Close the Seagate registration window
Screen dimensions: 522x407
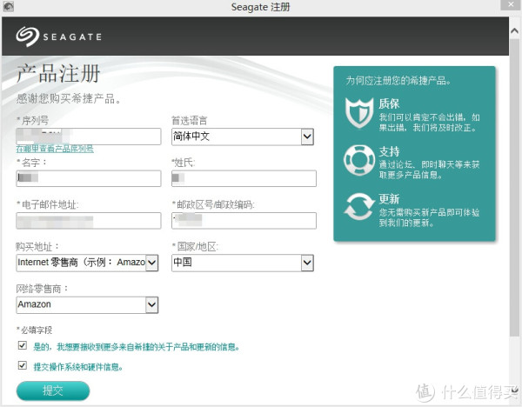click(x=511, y=4)
